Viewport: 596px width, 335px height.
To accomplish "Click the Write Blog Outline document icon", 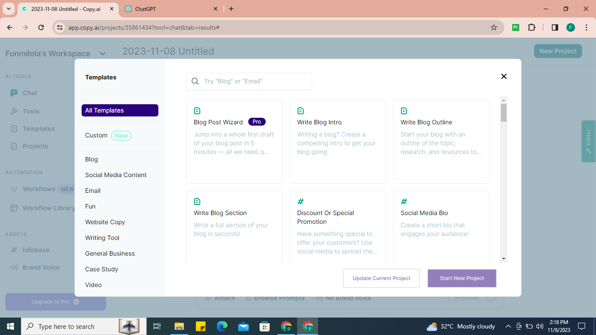I will [404, 111].
